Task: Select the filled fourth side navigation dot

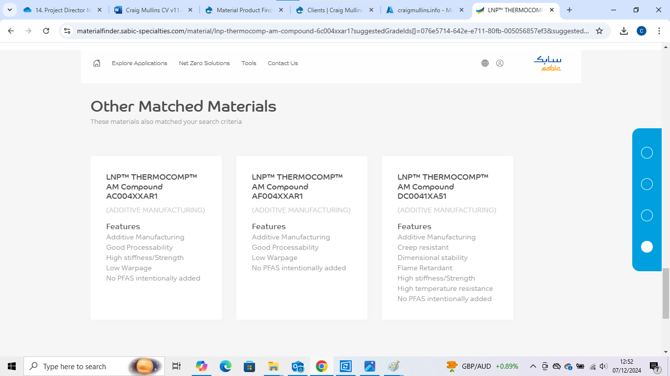Action: (647, 247)
